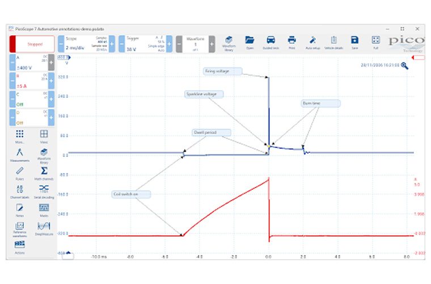
Task: Open Channel A ±400 V settings
Action: pyautogui.click(x=28, y=64)
